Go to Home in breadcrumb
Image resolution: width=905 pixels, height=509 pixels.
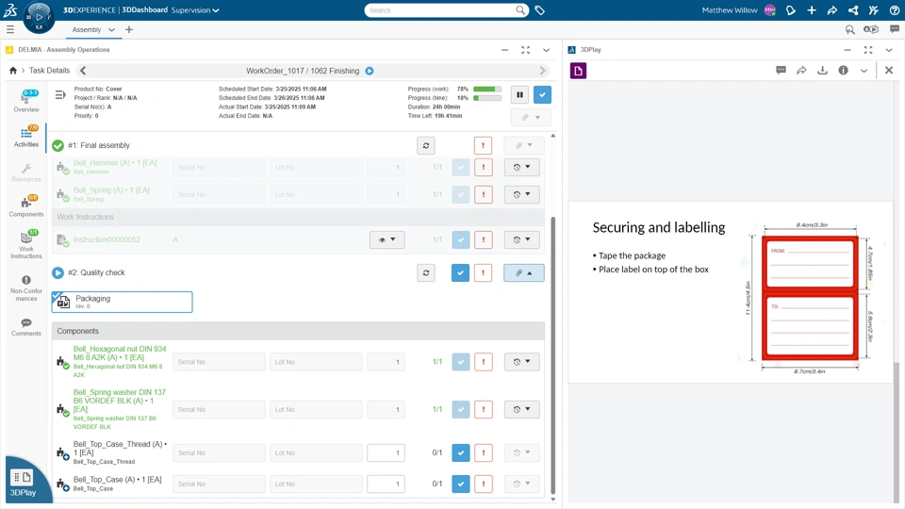click(x=12, y=71)
